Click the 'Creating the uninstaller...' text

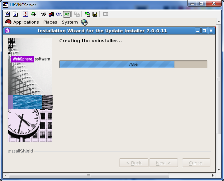click(91, 41)
